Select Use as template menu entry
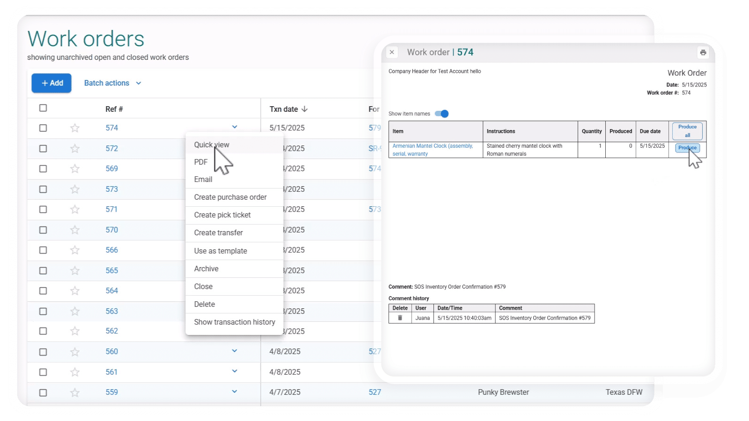This screenshot has width=749, height=421. pos(235,251)
